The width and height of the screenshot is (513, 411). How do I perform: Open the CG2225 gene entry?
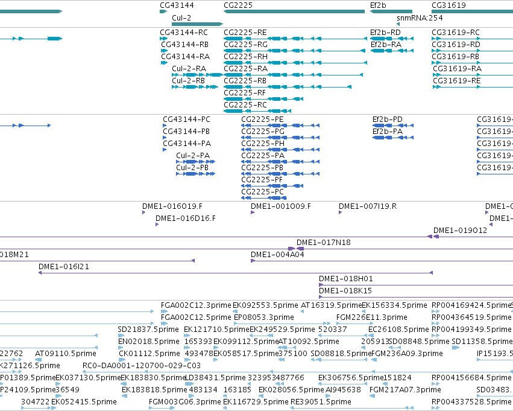[x=294, y=11]
